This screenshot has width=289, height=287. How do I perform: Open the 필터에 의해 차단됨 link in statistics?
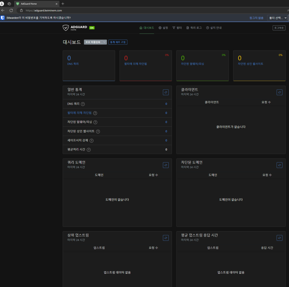pyautogui.click(x=79, y=113)
